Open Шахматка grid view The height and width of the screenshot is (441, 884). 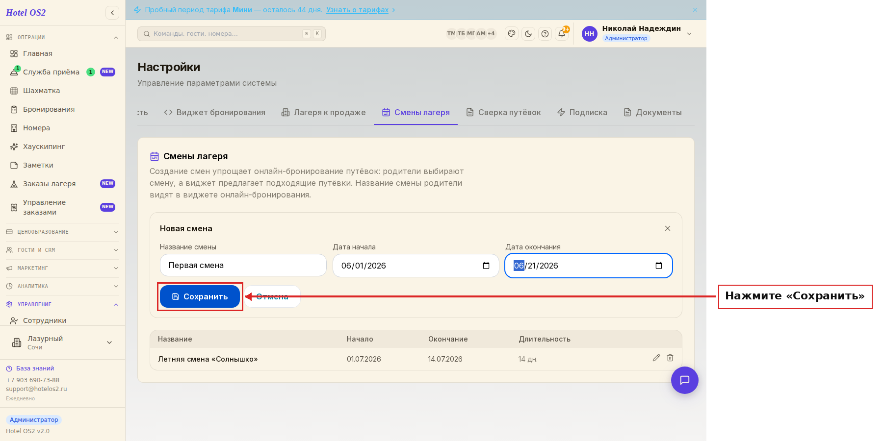62,91
